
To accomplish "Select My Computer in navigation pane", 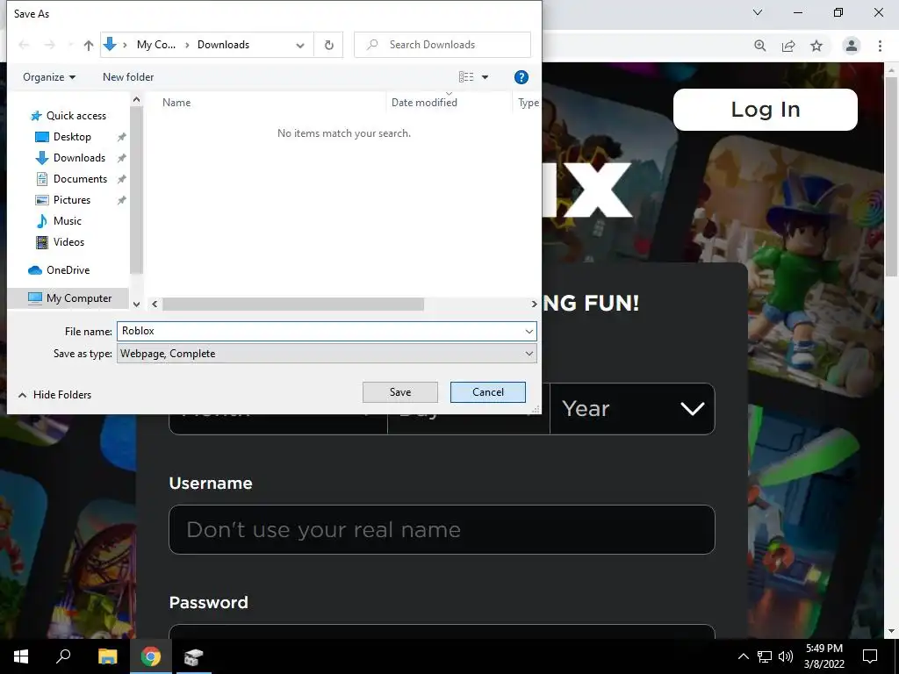I will (x=69, y=298).
